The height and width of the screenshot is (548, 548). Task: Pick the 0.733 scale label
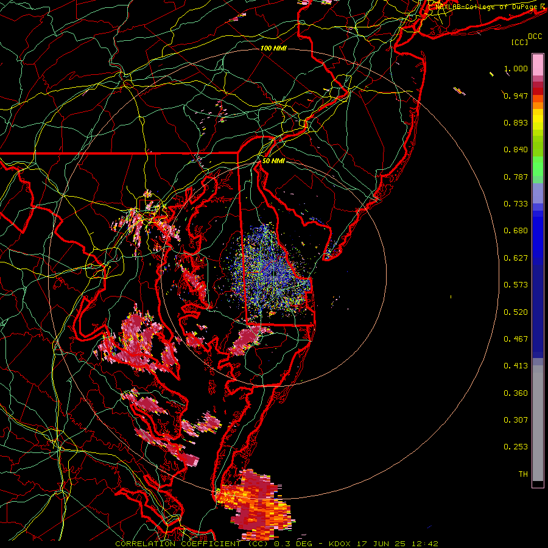tap(516, 204)
